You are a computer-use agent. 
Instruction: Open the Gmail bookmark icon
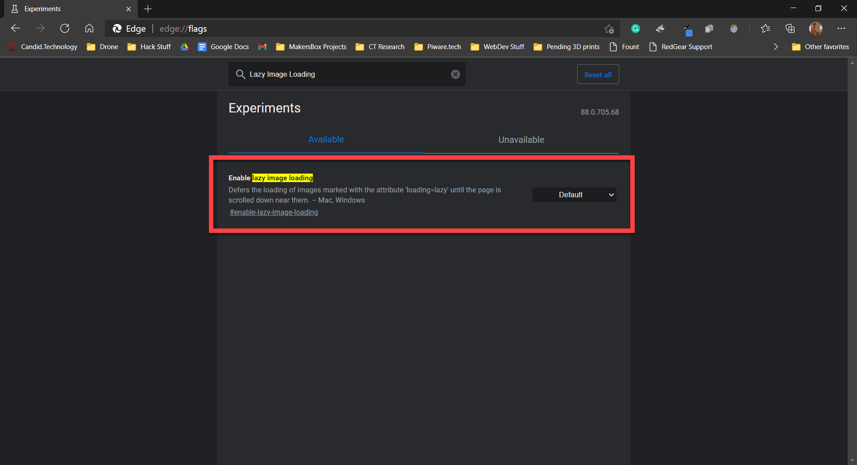[x=262, y=47]
